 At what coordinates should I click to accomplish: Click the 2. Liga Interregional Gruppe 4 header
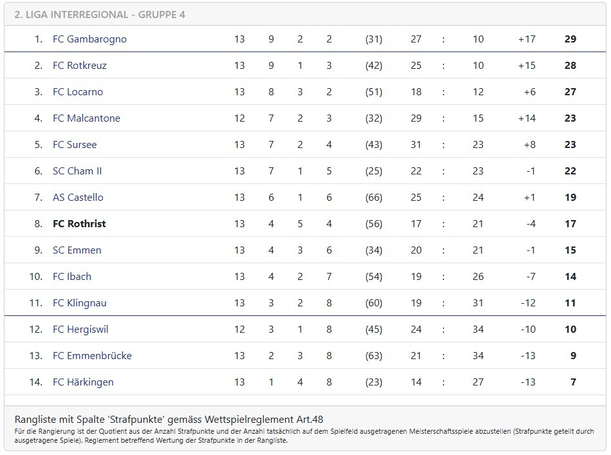coord(100,15)
